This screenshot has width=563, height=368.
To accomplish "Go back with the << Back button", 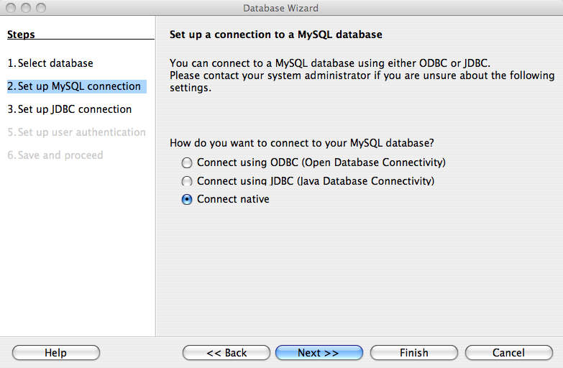I will pos(226,353).
